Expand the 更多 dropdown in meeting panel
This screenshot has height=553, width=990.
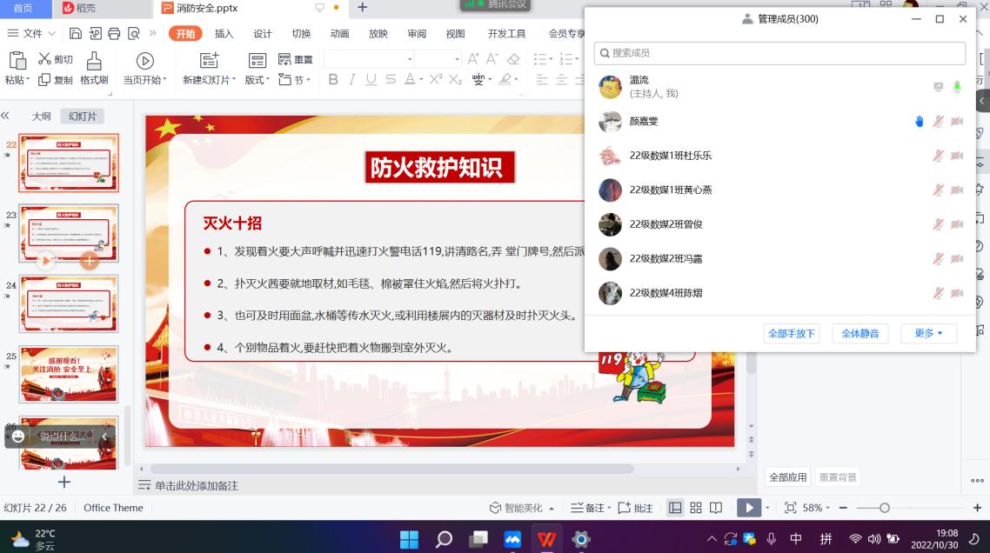[x=928, y=333]
